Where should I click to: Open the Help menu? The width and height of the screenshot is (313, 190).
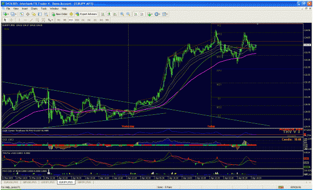click(x=64, y=9)
